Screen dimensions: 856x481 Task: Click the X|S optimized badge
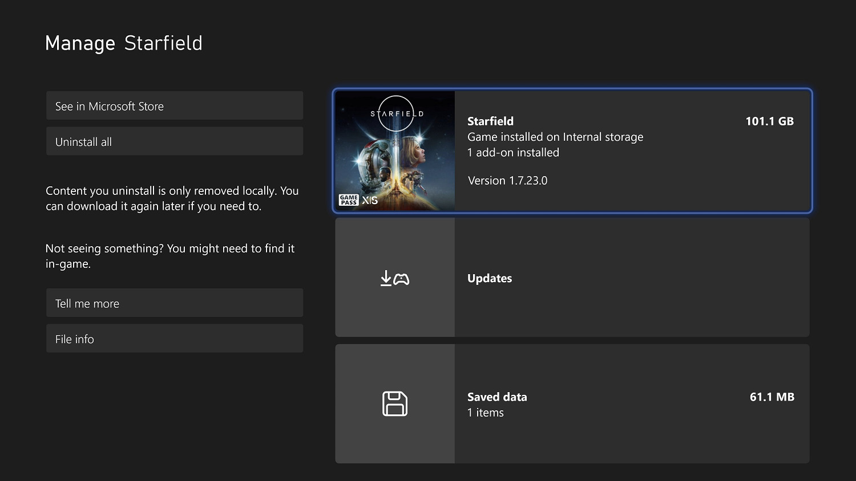tap(370, 200)
